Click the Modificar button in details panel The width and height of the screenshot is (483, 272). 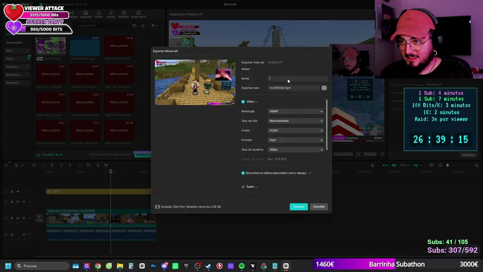coord(469,155)
